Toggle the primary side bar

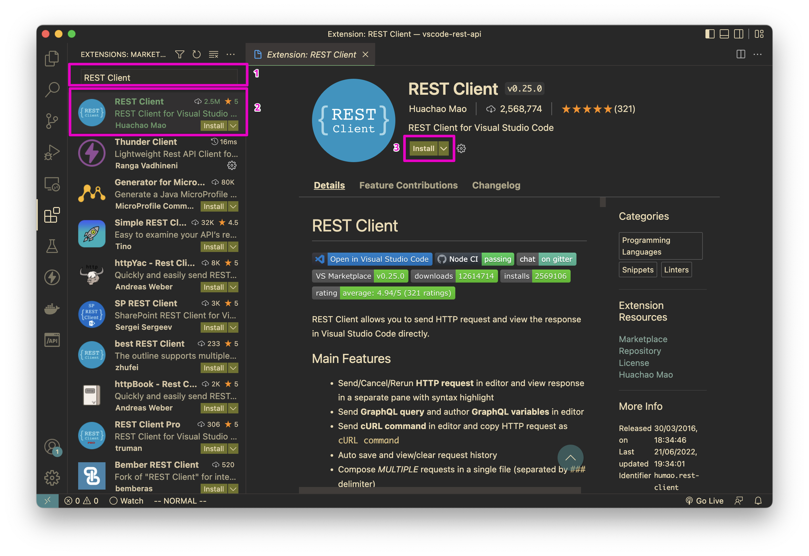[710, 34]
